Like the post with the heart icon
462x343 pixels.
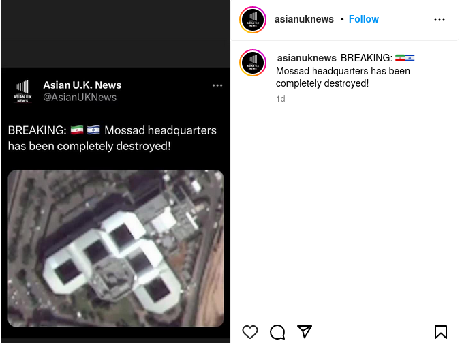pyautogui.click(x=250, y=332)
